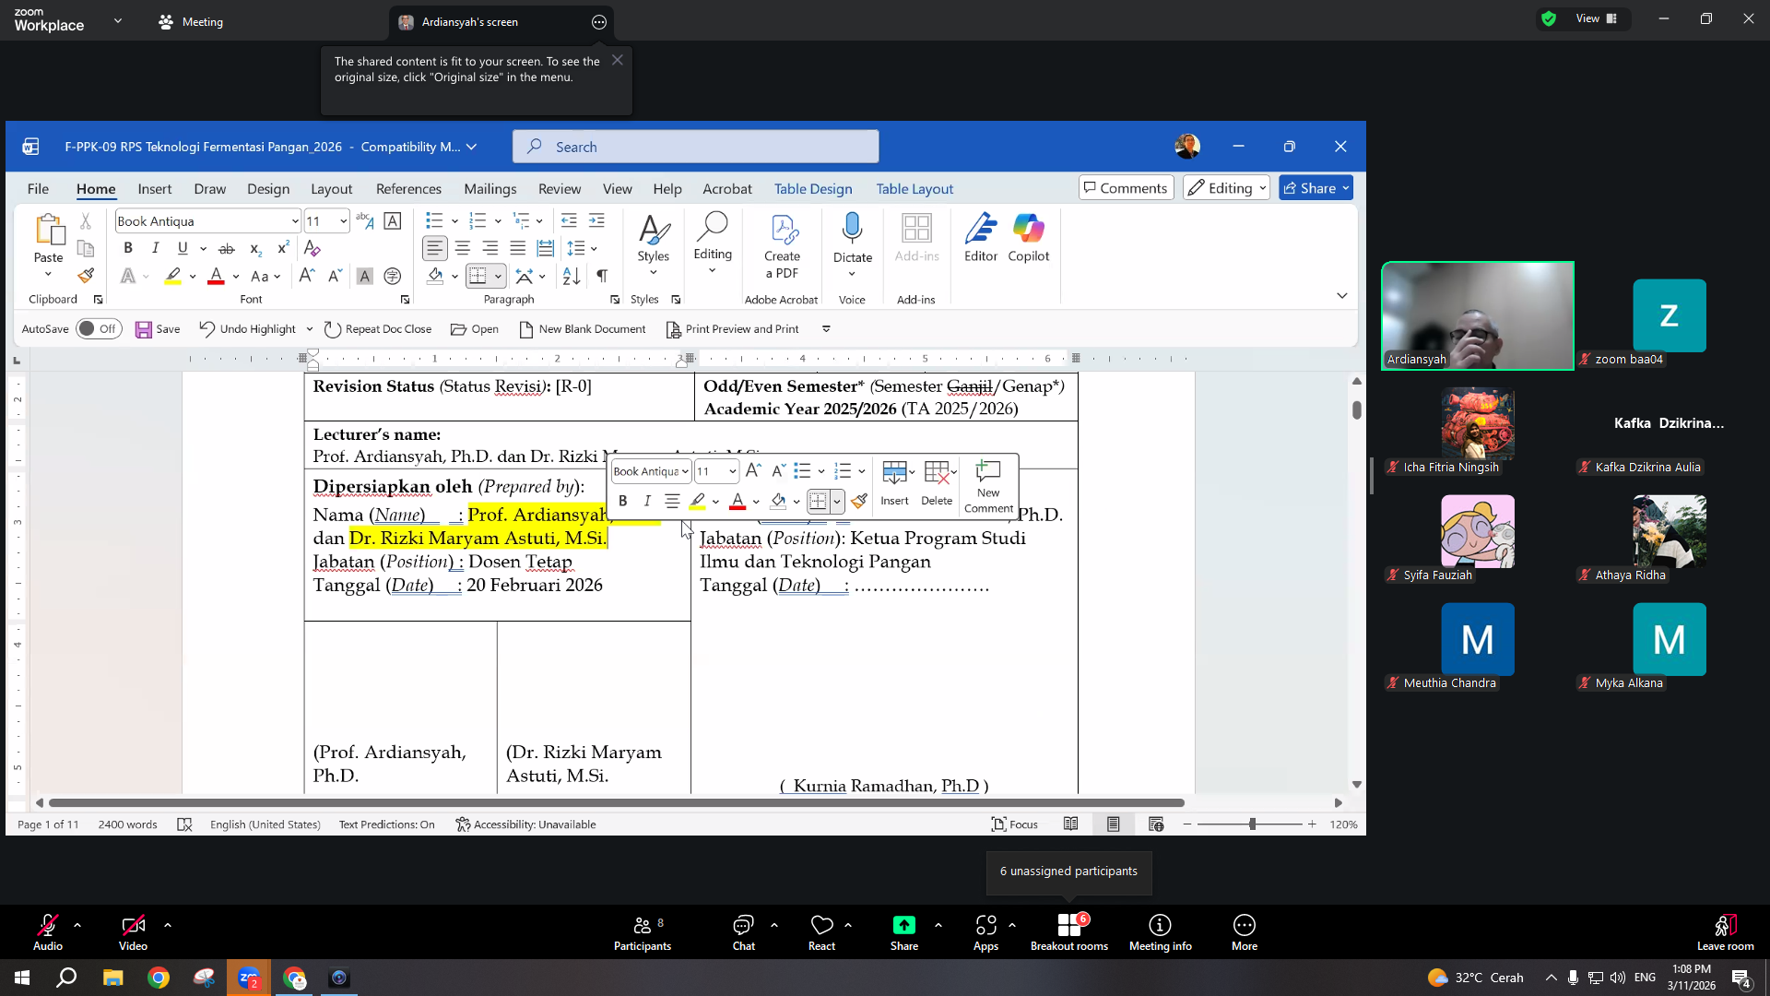Image resolution: width=1770 pixels, height=996 pixels.
Task: Switch to the References tab
Action: pyautogui.click(x=408, y=189)
